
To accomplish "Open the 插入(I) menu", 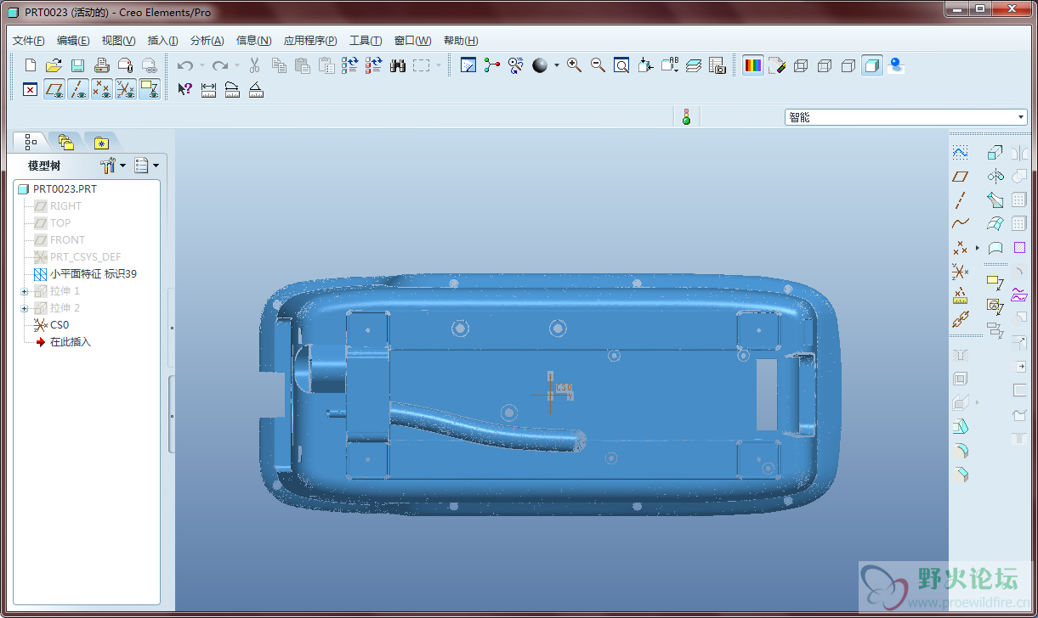I will (162, 41).
